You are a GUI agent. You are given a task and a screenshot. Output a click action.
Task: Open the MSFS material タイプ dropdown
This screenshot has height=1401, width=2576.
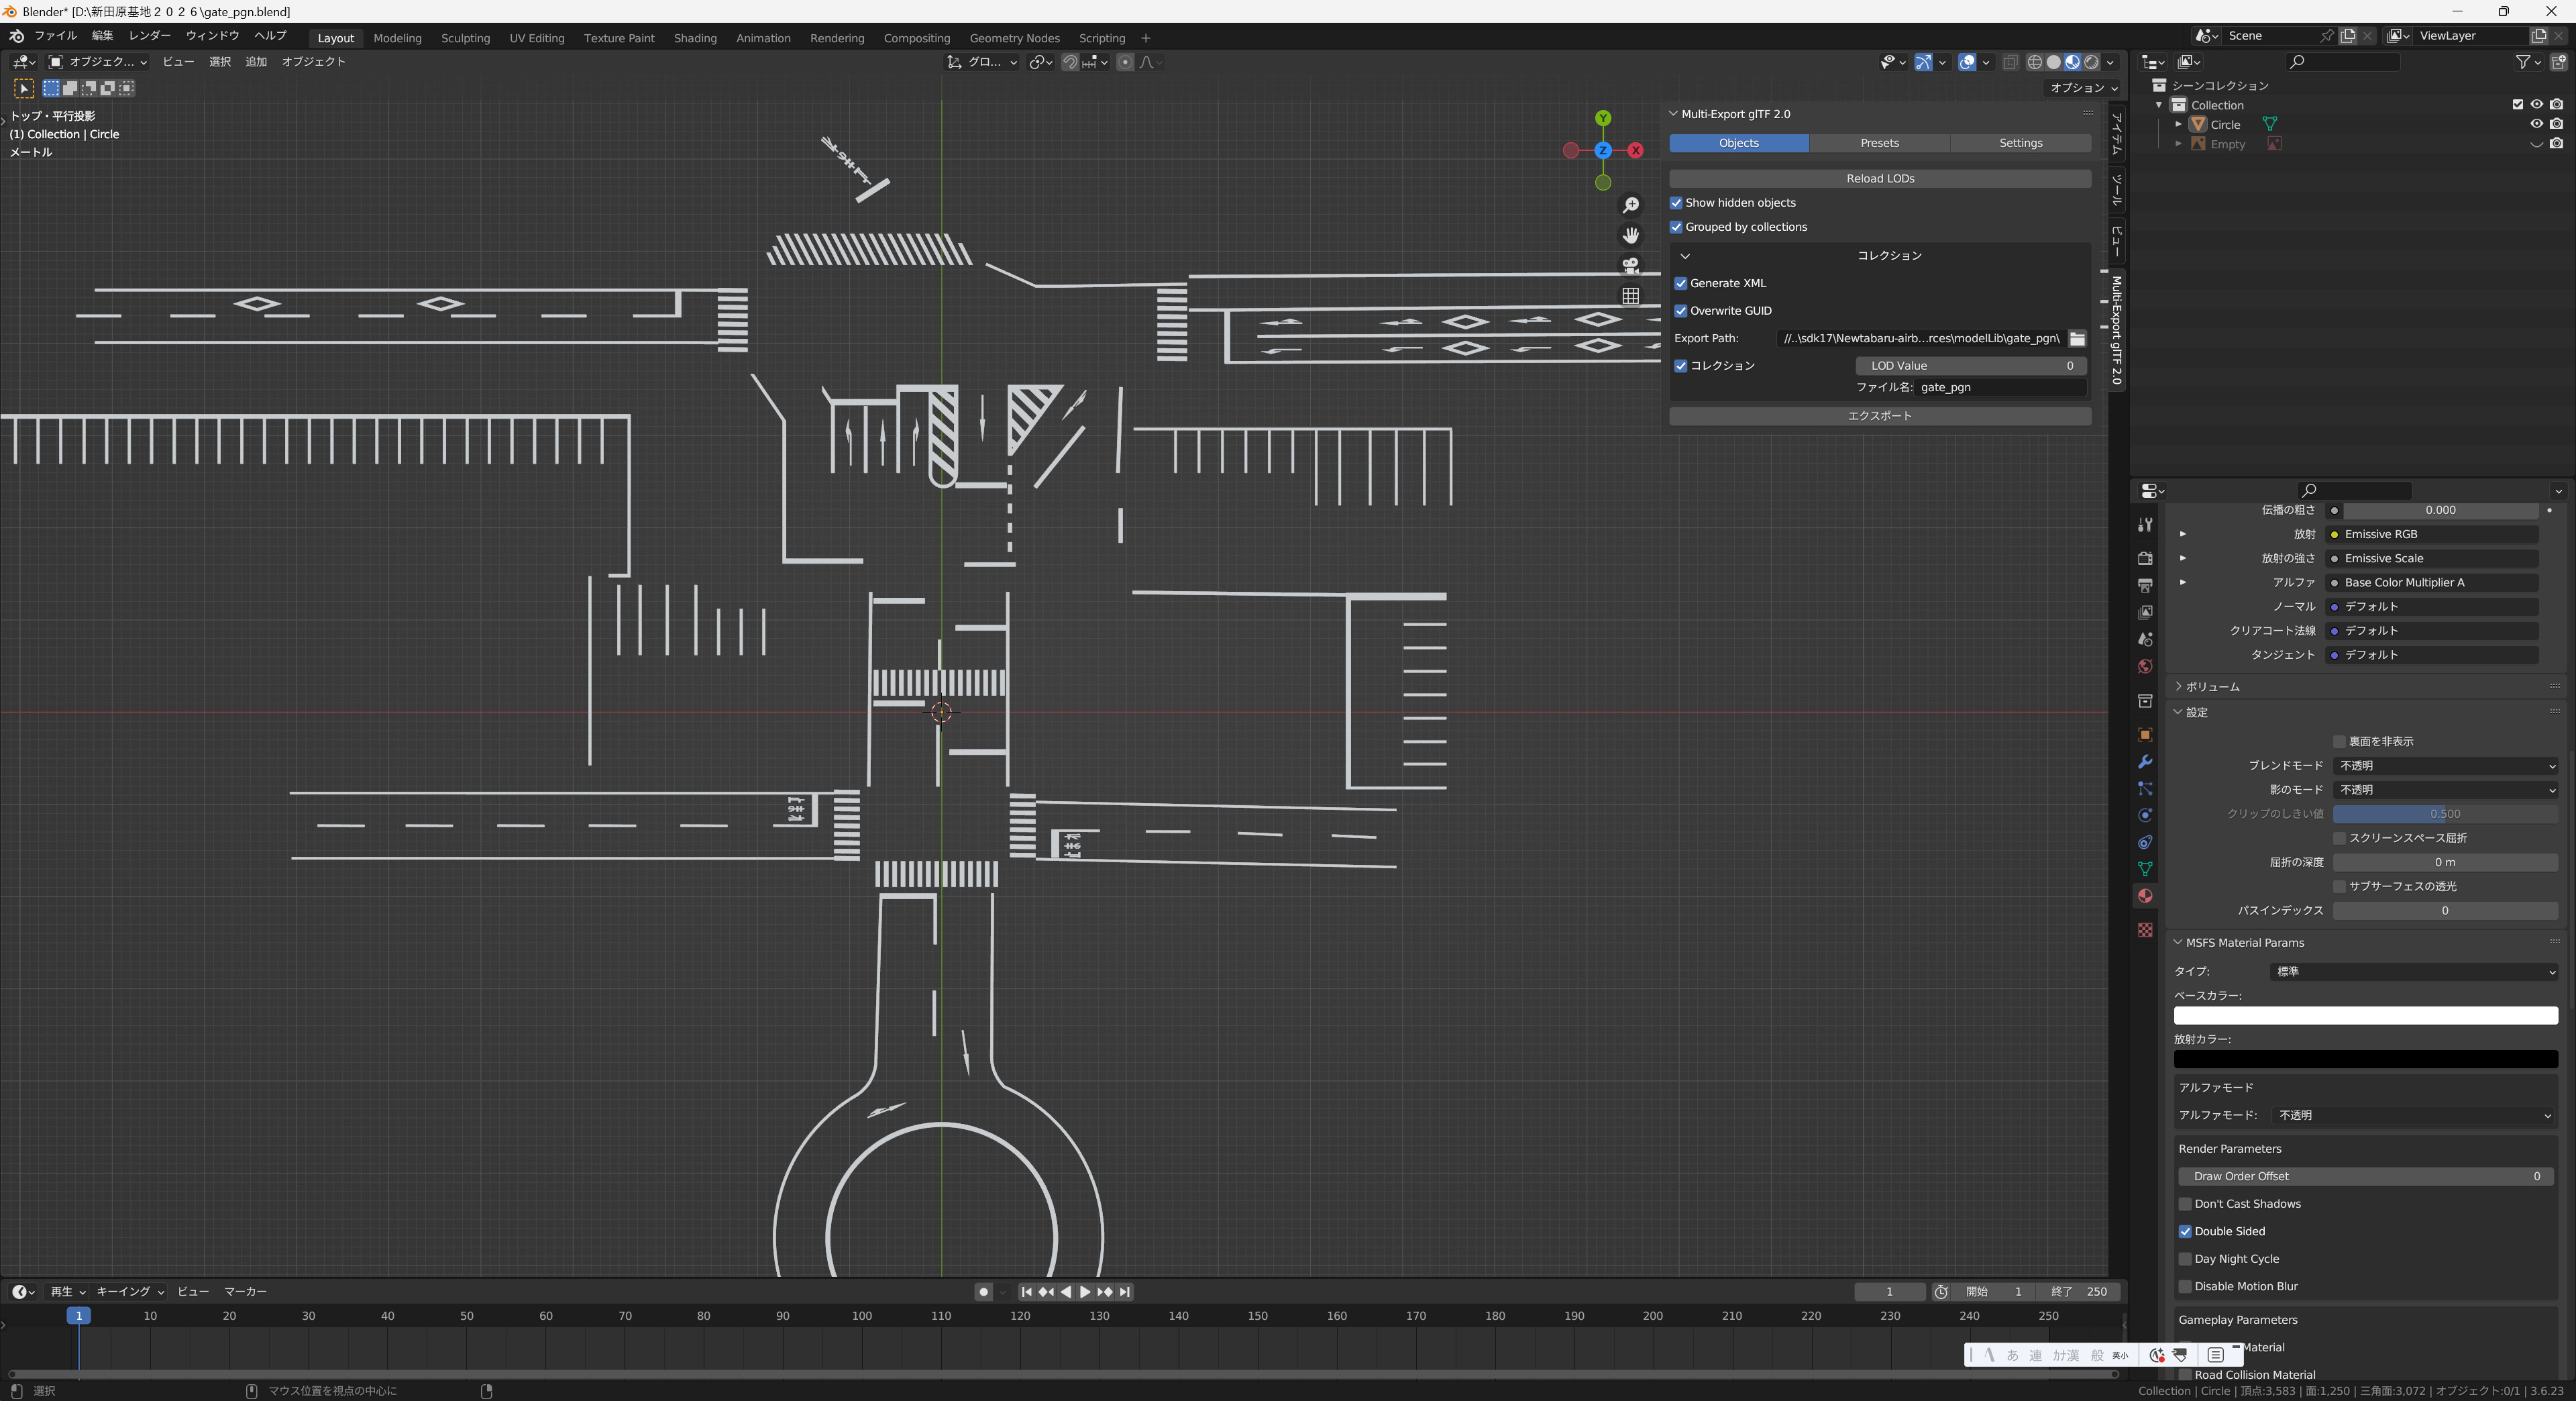(x=2414, y=972)
